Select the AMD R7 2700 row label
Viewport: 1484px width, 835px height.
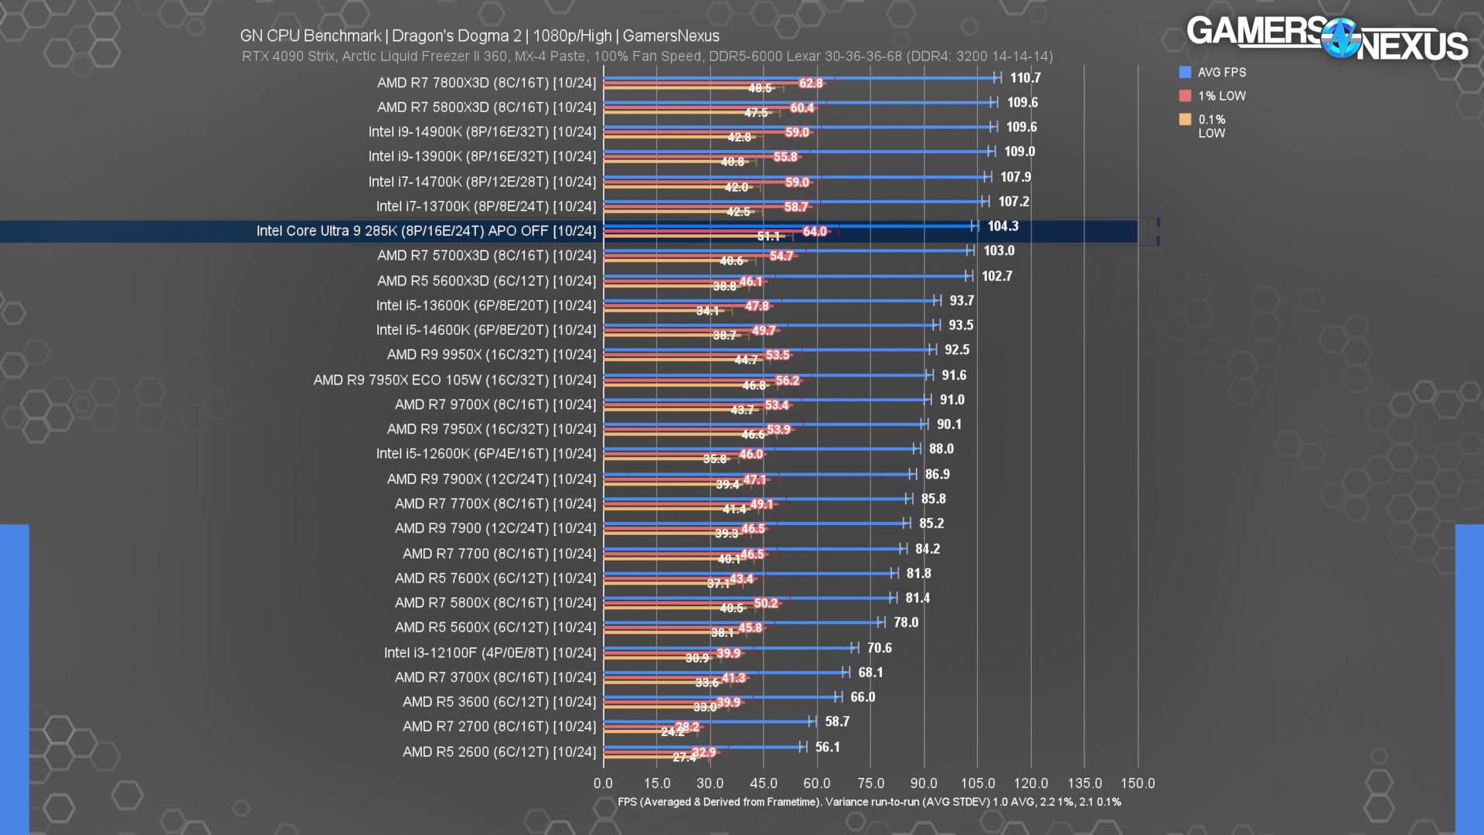499,727
